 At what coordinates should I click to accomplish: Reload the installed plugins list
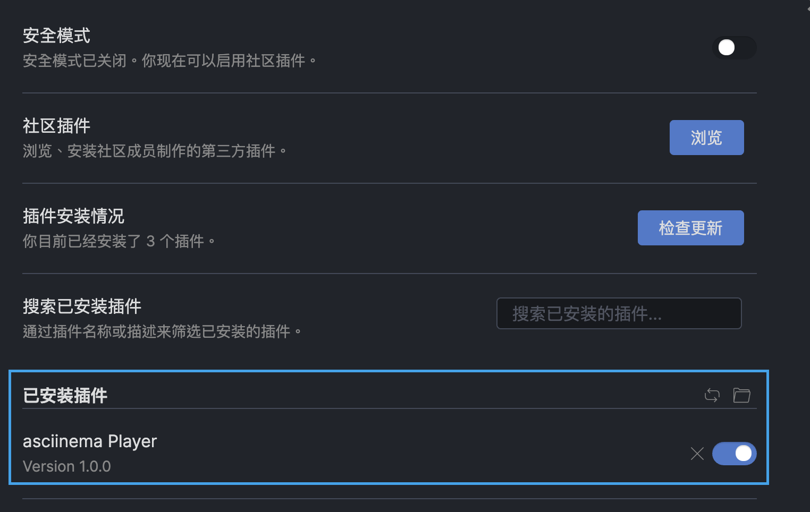coord(712,395)
